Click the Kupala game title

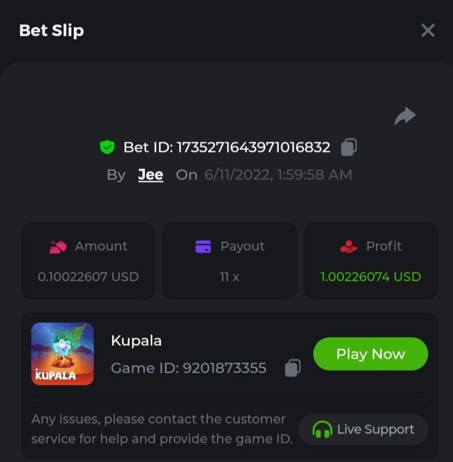pyautogui.click(x=136, y=341)
